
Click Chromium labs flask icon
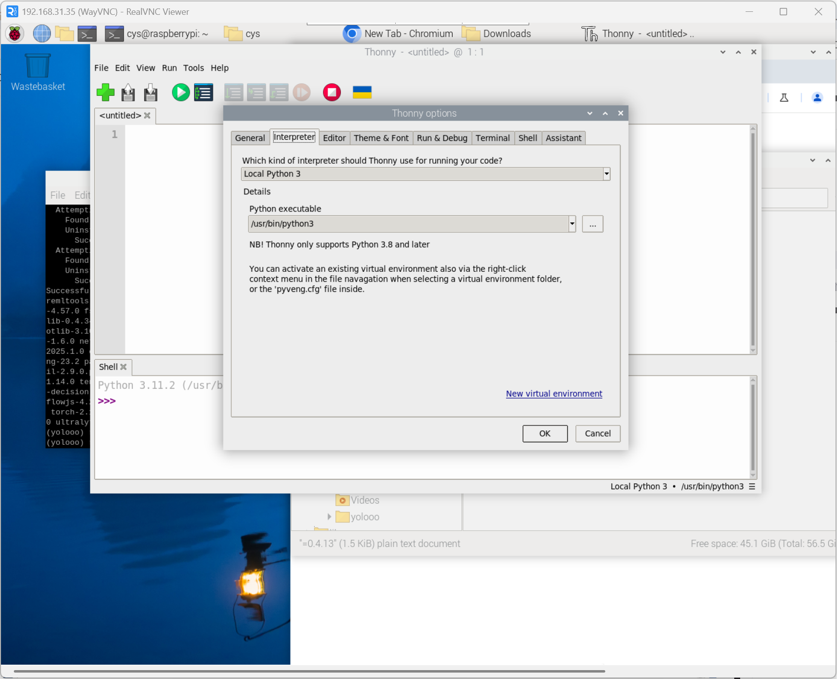tap(784, 98)
